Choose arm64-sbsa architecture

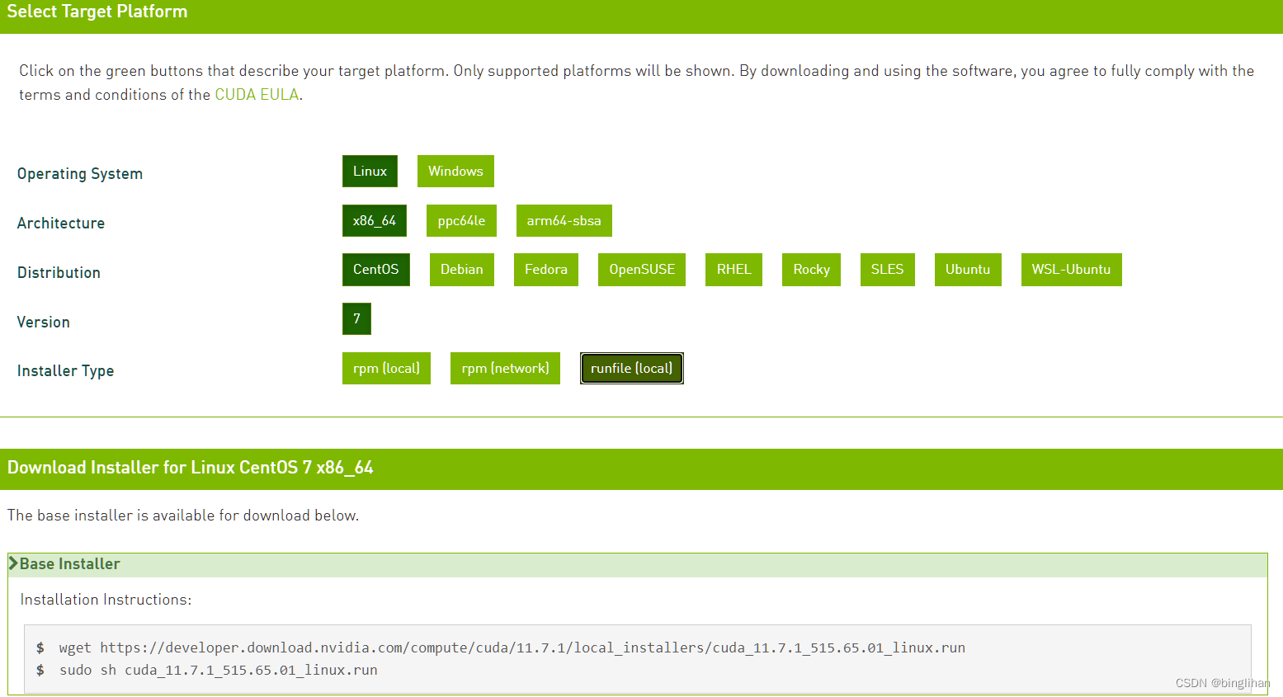tap(564, 220)
